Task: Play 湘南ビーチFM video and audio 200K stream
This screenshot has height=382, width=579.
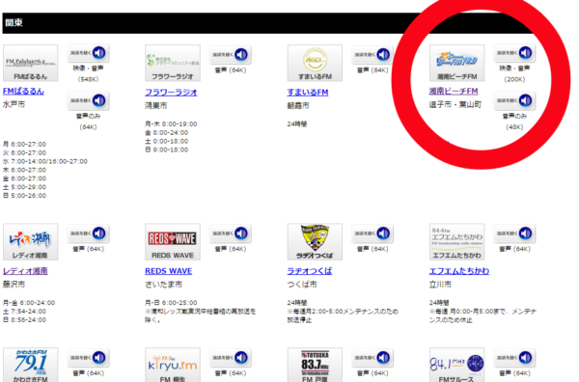Action: [514, 53]
